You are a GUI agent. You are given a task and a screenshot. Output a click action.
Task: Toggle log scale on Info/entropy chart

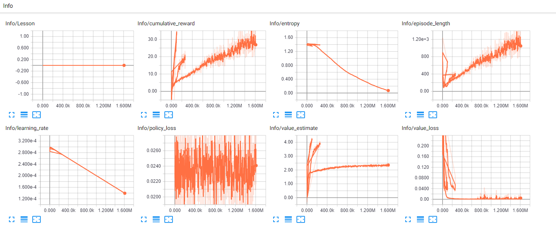pos(288,115)
